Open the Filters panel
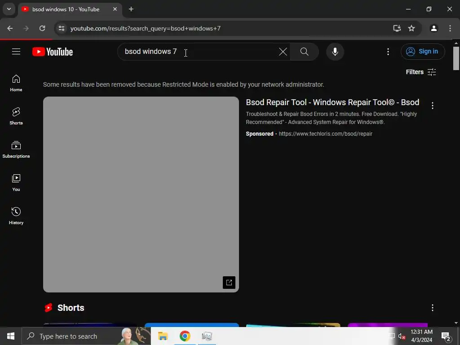The width and height of the screenshot is (460, 345). pyautogui.click(x=420, y=72)
